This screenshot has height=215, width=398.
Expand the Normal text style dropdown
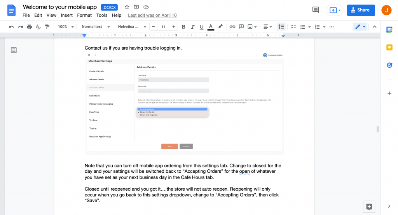pos(96,27)
